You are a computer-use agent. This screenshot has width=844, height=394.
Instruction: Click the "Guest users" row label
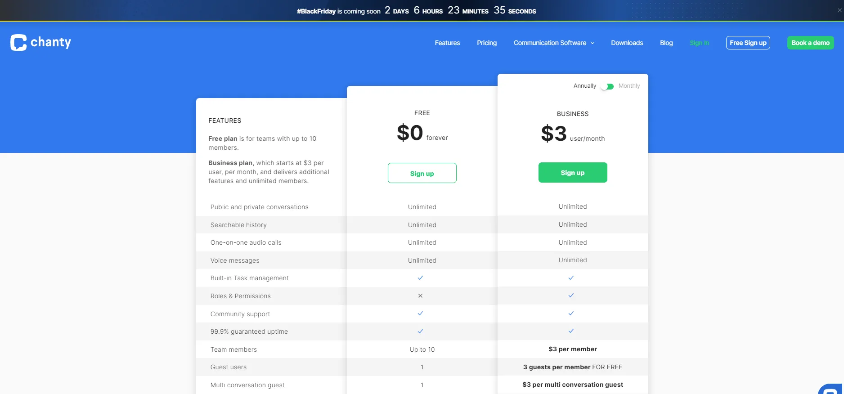pyautogui.click(x=229, y=367)
